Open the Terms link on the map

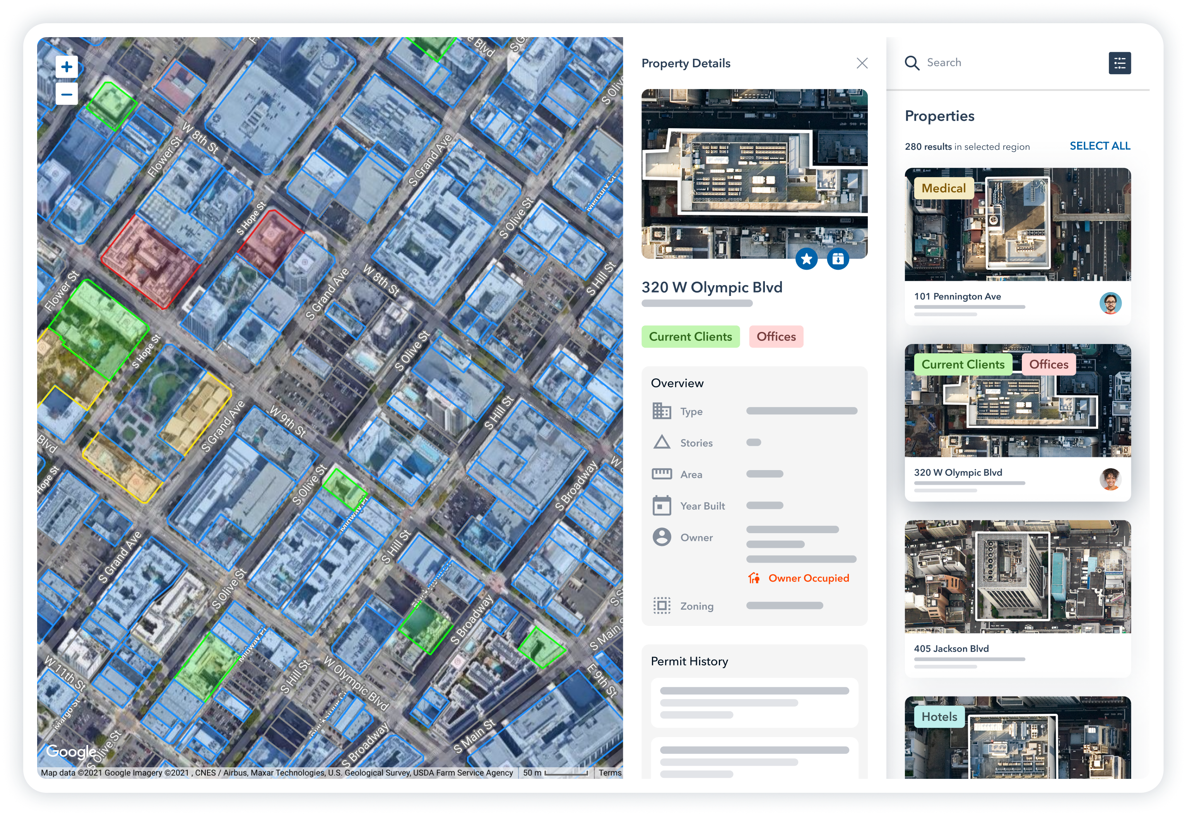[610, 773]
